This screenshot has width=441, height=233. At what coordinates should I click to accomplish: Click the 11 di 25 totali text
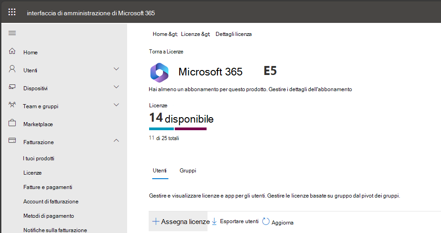164,138
